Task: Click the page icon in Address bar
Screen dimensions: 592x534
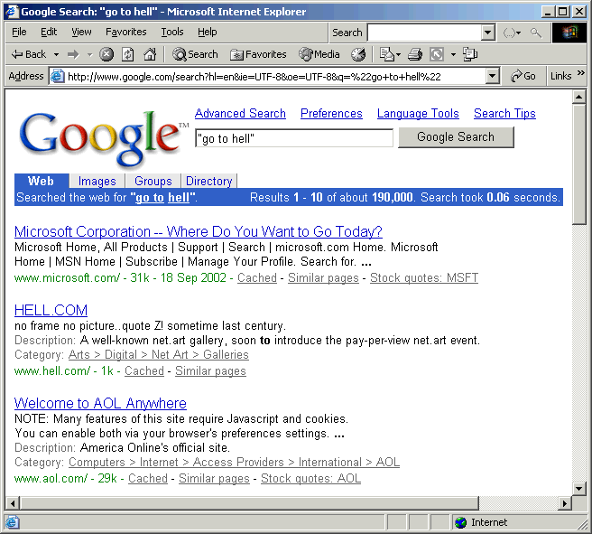Action: click(57, 76)
